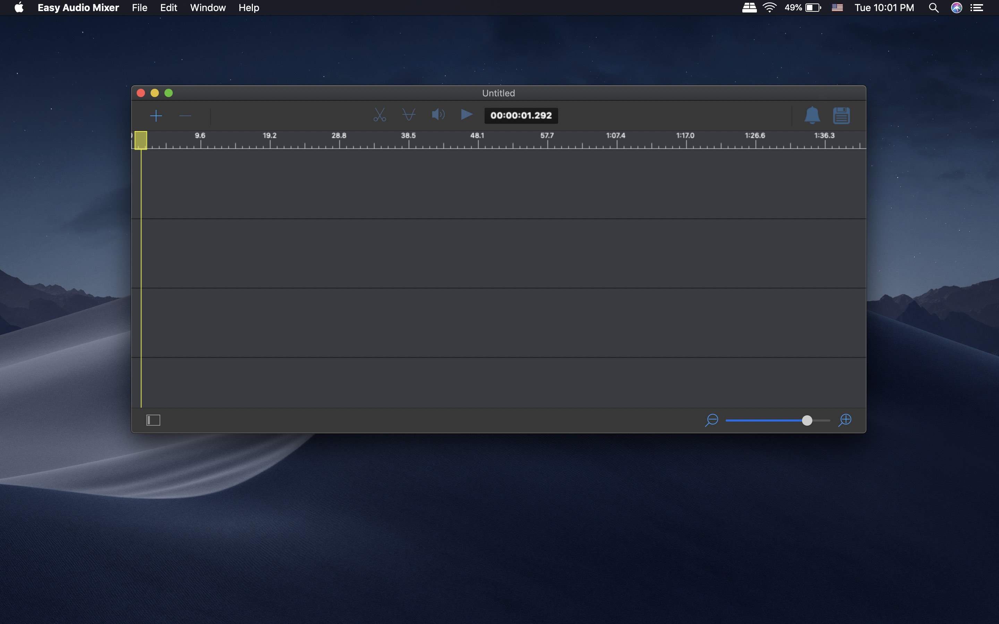The height and width of the screenshot is (624, 999).
Task: Remove track using the minus icon
Action: (x=185, y=115)
